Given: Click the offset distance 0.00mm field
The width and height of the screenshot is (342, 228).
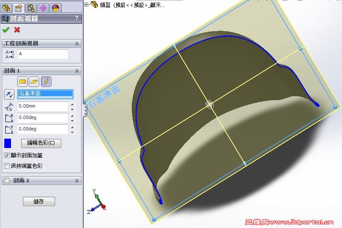Looking at the screenshot, I should 43,106.
